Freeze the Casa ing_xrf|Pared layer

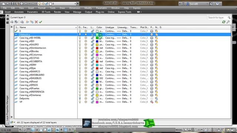(x=86, y=82)
